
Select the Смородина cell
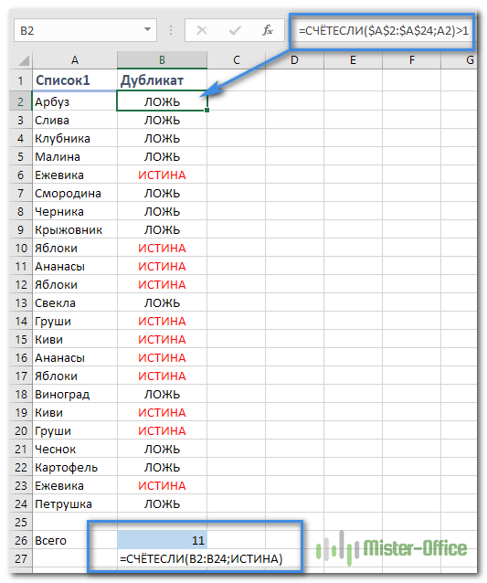coord(75,193)
